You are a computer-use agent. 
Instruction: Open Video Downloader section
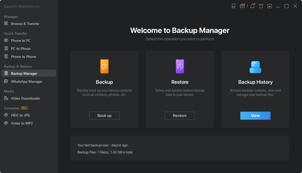point(26,98)
